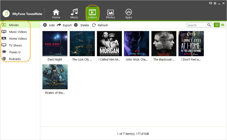The height and width of the screenshot is (140, 227).
Task: Click the 'I Don't Feel a...' title
Action: coord(191,60)
